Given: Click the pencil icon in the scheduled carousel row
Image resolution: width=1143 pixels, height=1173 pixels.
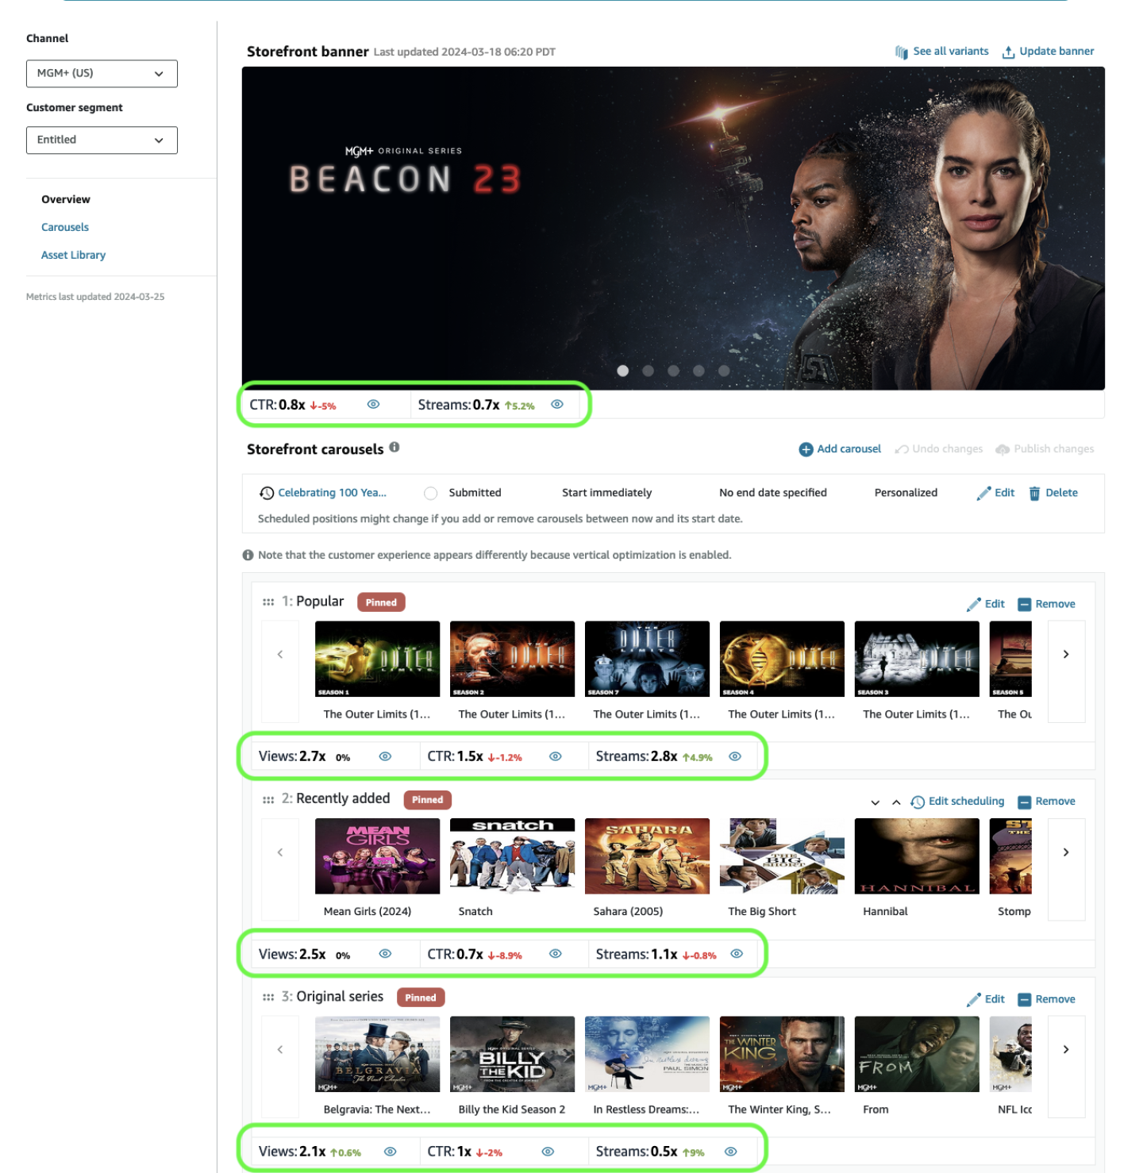Looking at the screenshot, I should (x=983, y=494).
